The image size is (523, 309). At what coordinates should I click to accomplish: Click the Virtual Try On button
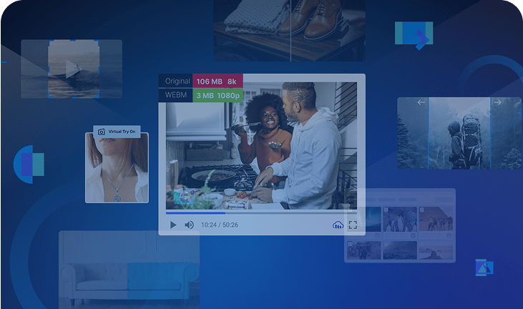(x=117, y=132)
